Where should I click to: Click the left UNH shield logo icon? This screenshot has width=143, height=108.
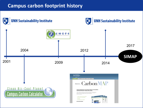tap(6, 21)
